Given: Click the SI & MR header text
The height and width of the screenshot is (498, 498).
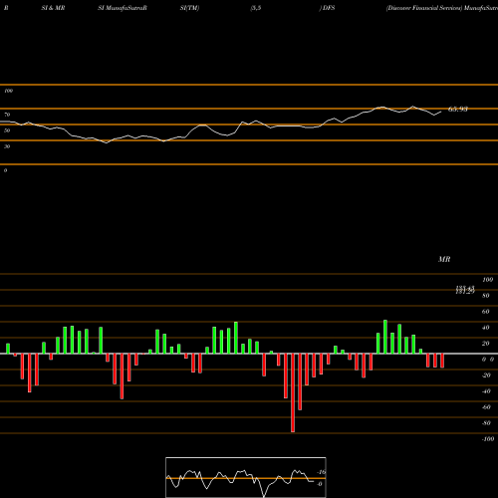Looking at the screenshot, I should 53,8.
